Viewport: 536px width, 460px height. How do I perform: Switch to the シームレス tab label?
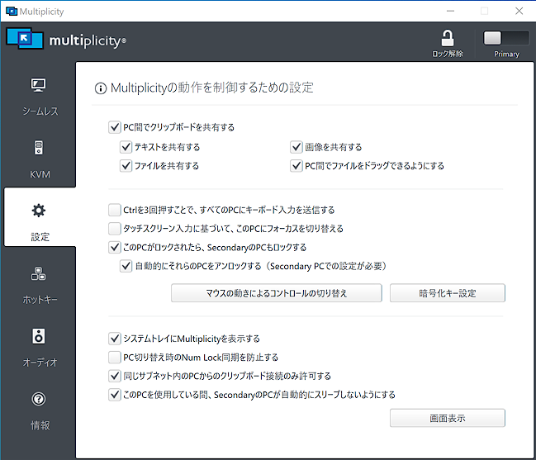tap(40, 111)
